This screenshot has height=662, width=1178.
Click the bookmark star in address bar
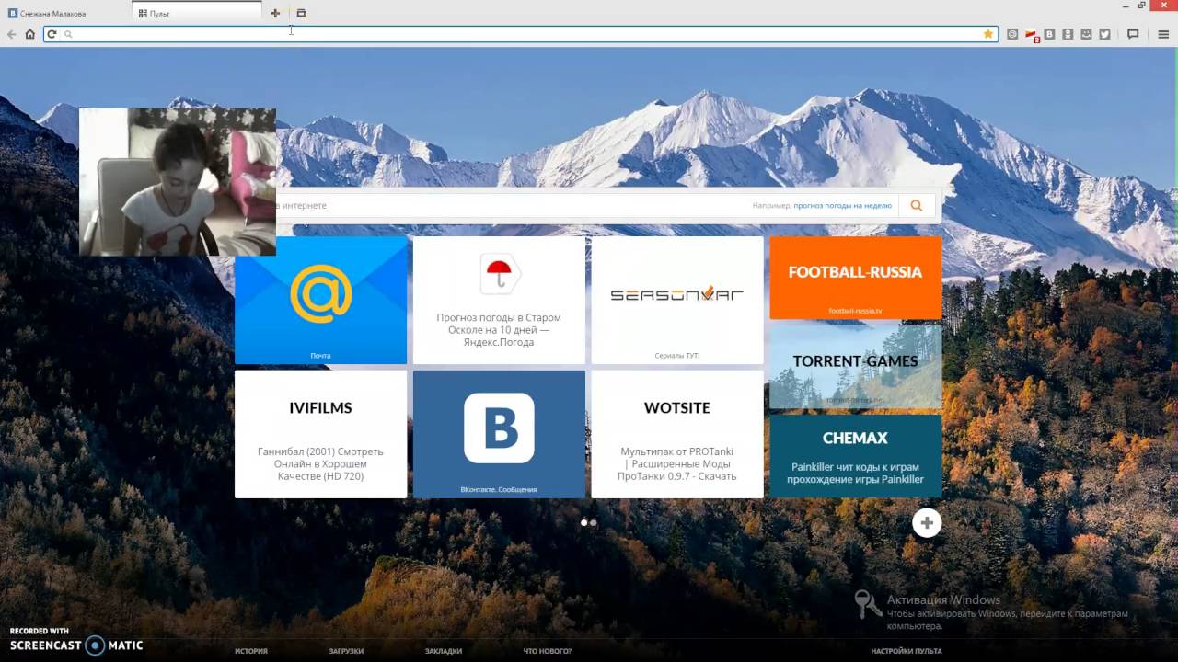(988, 34)
